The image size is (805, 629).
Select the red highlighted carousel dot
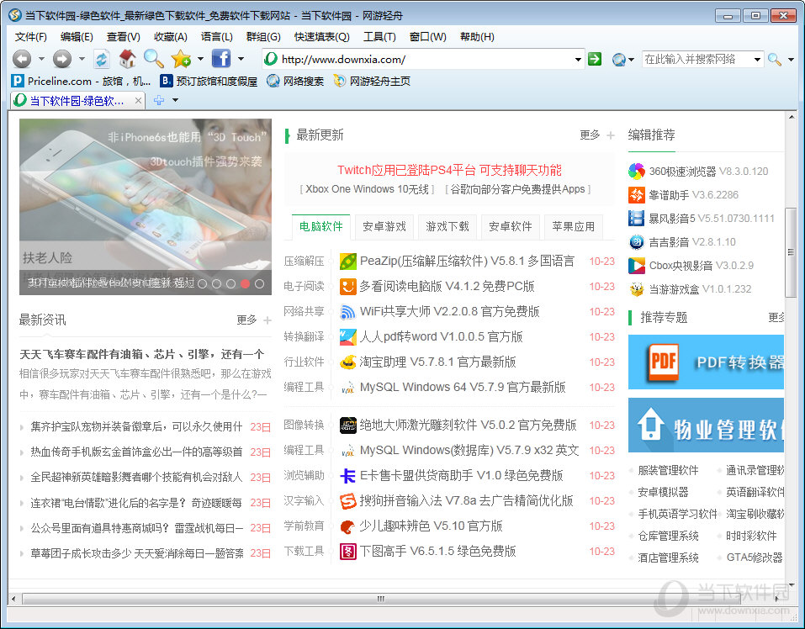point(246,283)
